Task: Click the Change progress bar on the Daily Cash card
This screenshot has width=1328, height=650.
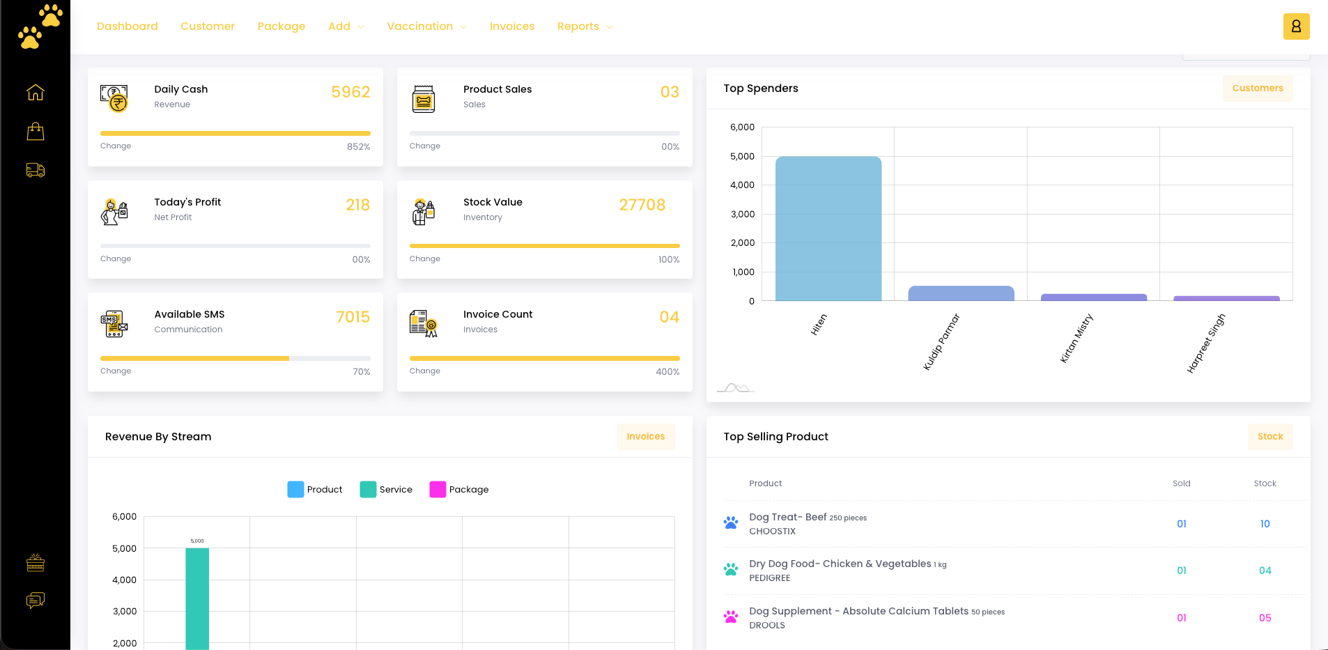Action: pos(236,133)
